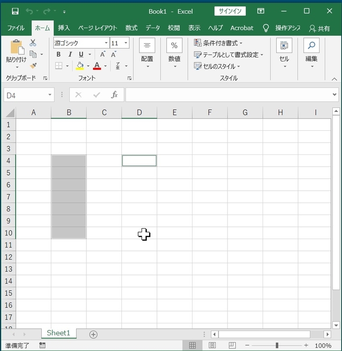The image size is (342, 351).
Task: Click the Name Box showing D4
Action: point(25,95)
